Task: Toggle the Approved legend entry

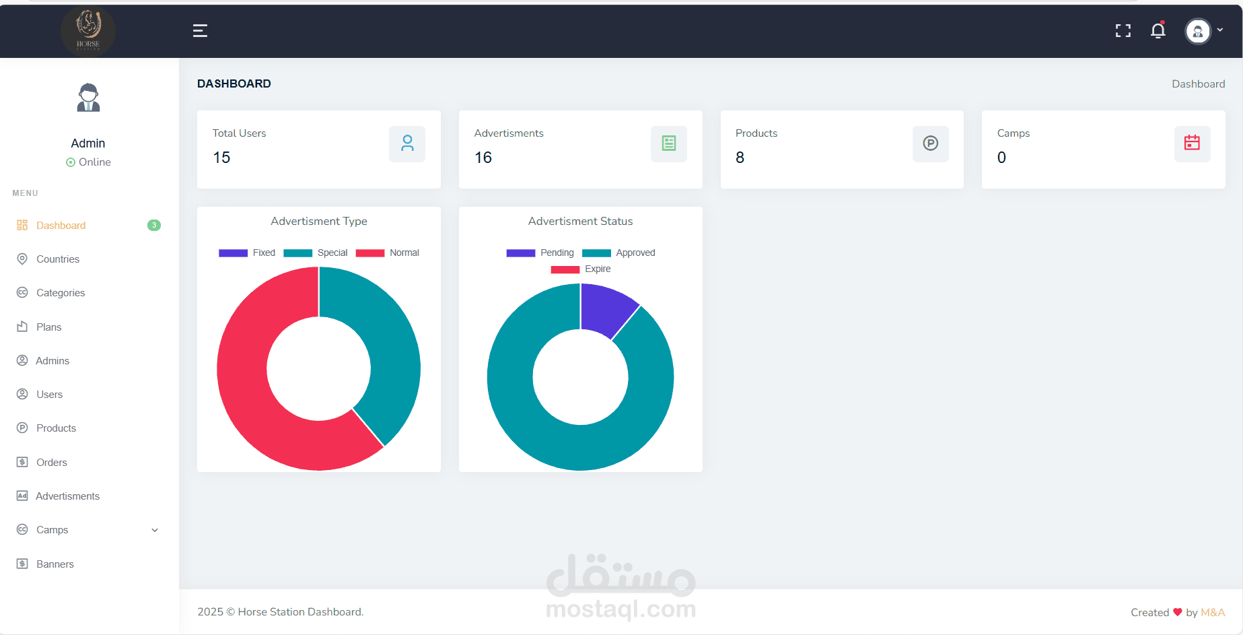Action: coord(618,253)
